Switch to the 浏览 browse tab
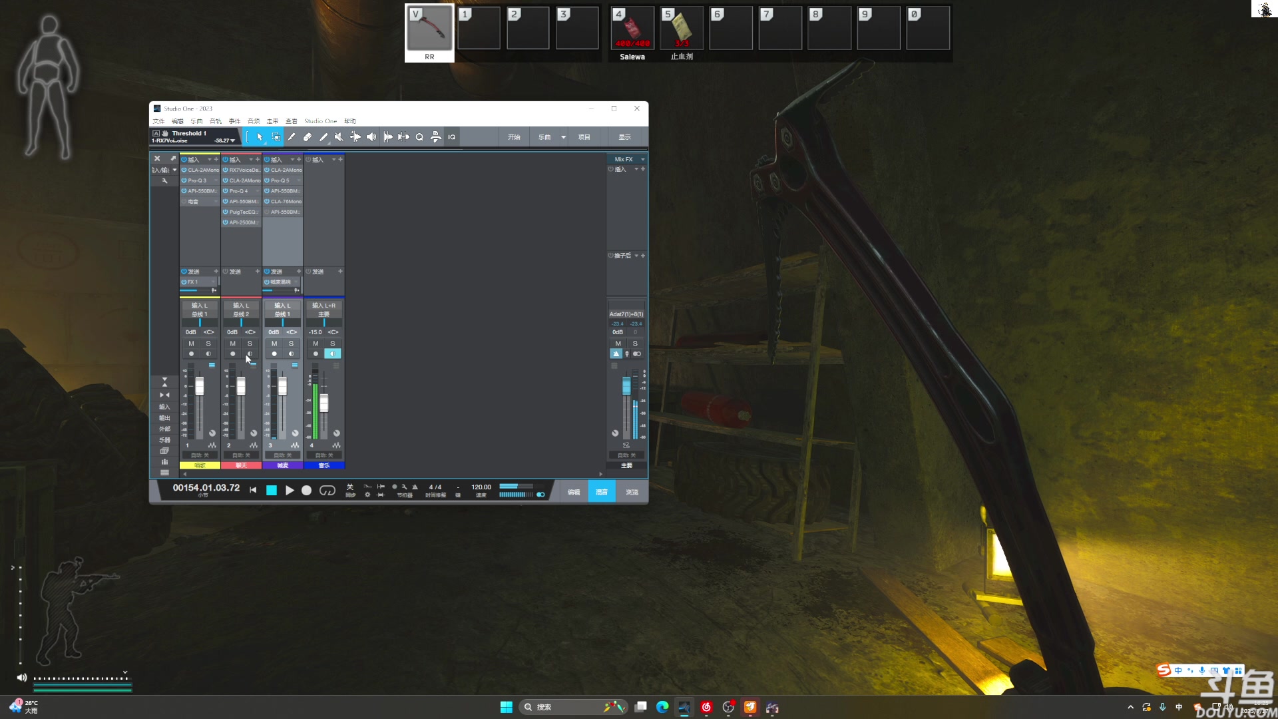 632,492
